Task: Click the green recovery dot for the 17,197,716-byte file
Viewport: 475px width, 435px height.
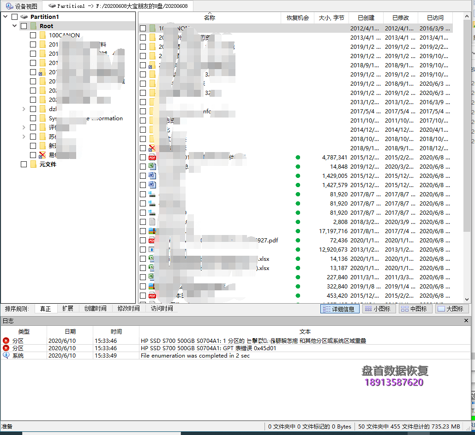Action: tap(298, 231)
